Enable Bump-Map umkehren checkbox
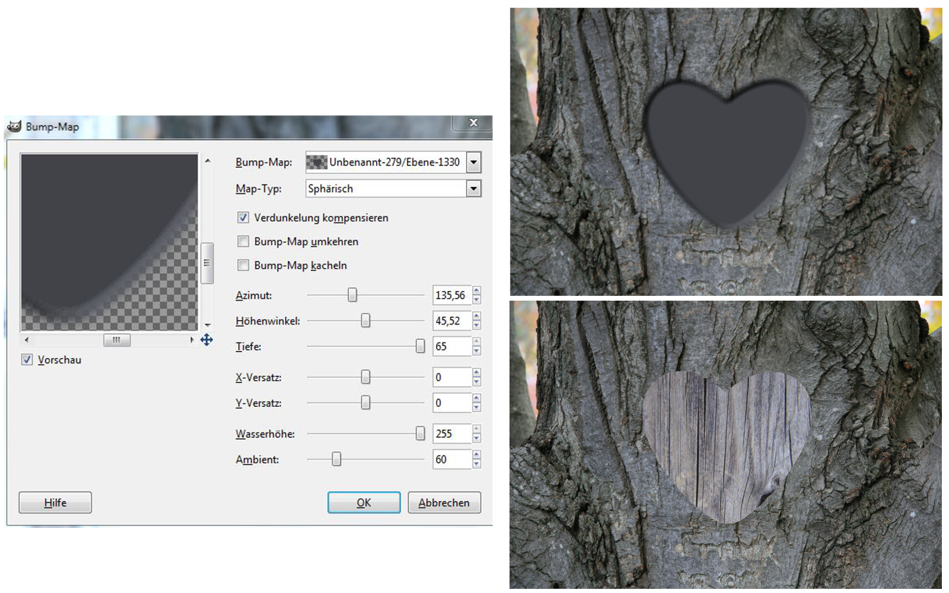The width and height of the screenshot is (949, 593). pos(243,241)
